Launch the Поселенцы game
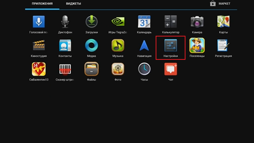The width and height of the screenshot is (254, 143). pos(197,46)
